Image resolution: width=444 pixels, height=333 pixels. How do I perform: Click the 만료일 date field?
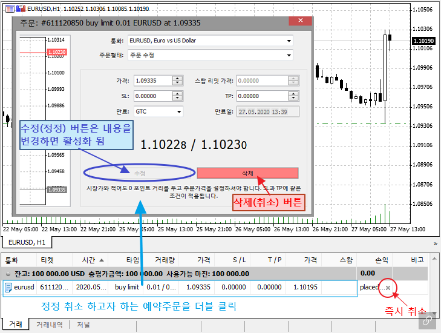(267, 111)
